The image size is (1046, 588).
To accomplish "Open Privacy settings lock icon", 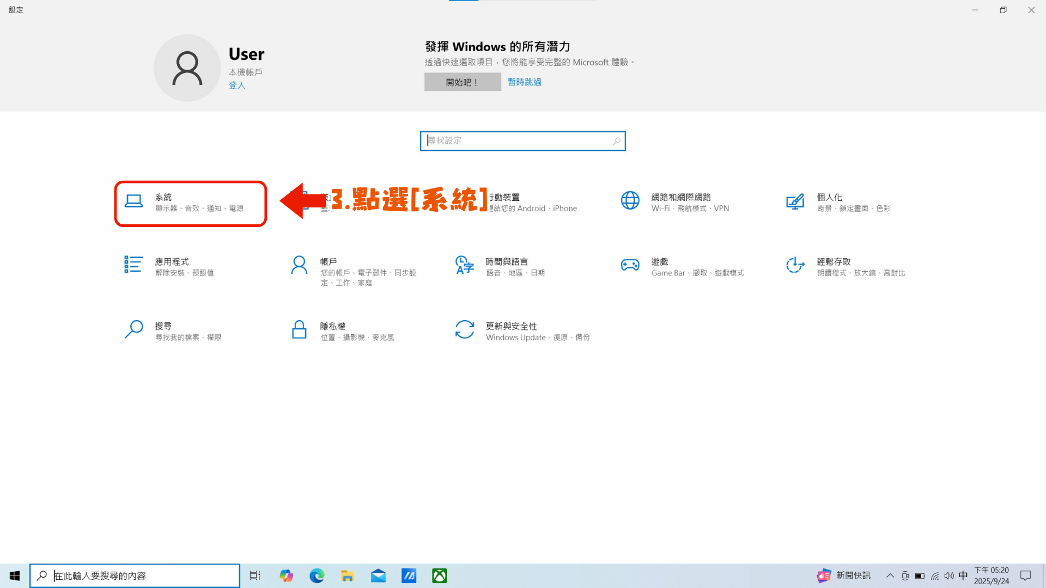I will [x=299, y=329].
